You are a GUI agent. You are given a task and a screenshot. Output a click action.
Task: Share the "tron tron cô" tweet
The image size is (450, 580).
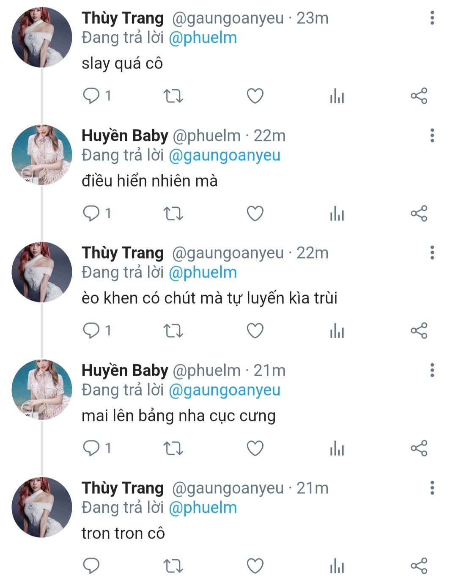coord(419,566)
